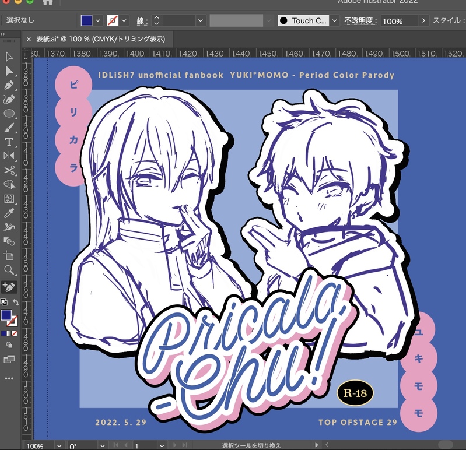The width and height of the screenshot is (466, 450).
Task: Click the Home icon in title bar
Action: [x=47, y=2]
